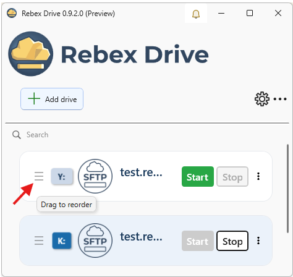Select the K: drive letter badge
The image size is (293, 277).
tap(62, 241)
